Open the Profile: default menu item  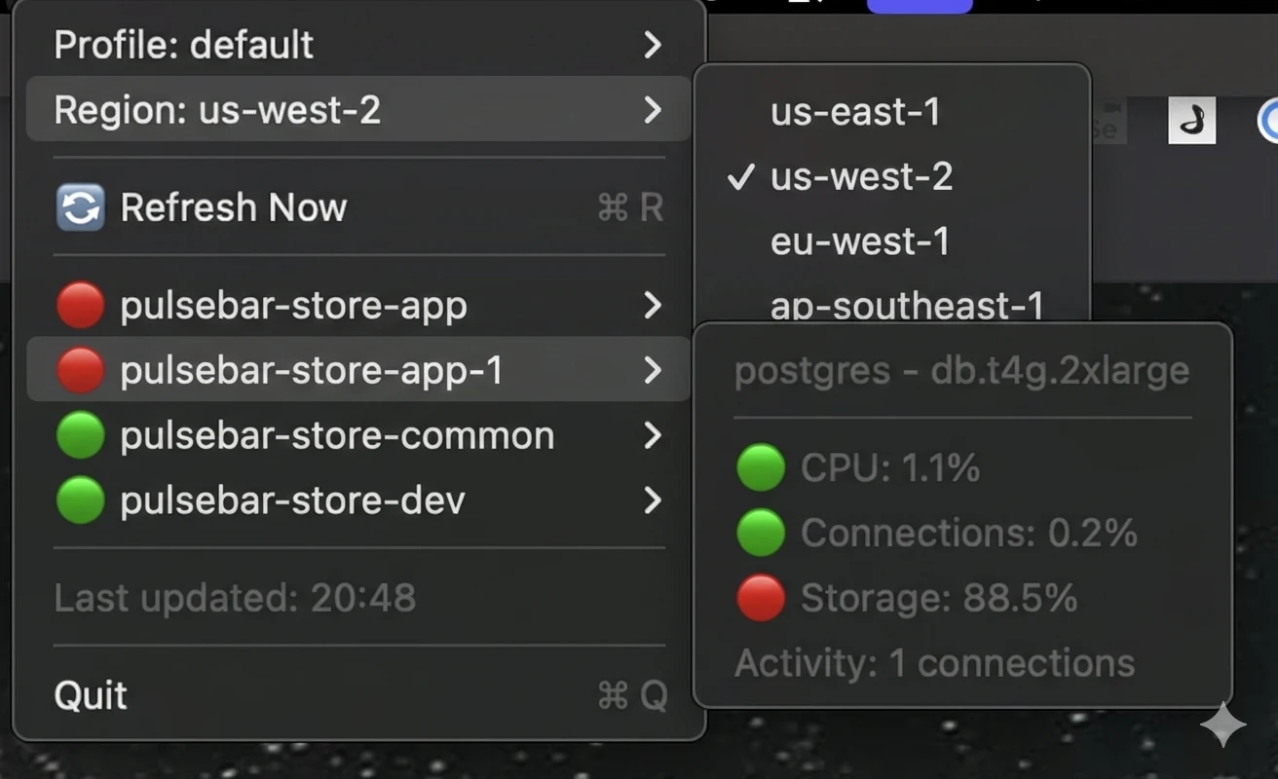[358, 45]
